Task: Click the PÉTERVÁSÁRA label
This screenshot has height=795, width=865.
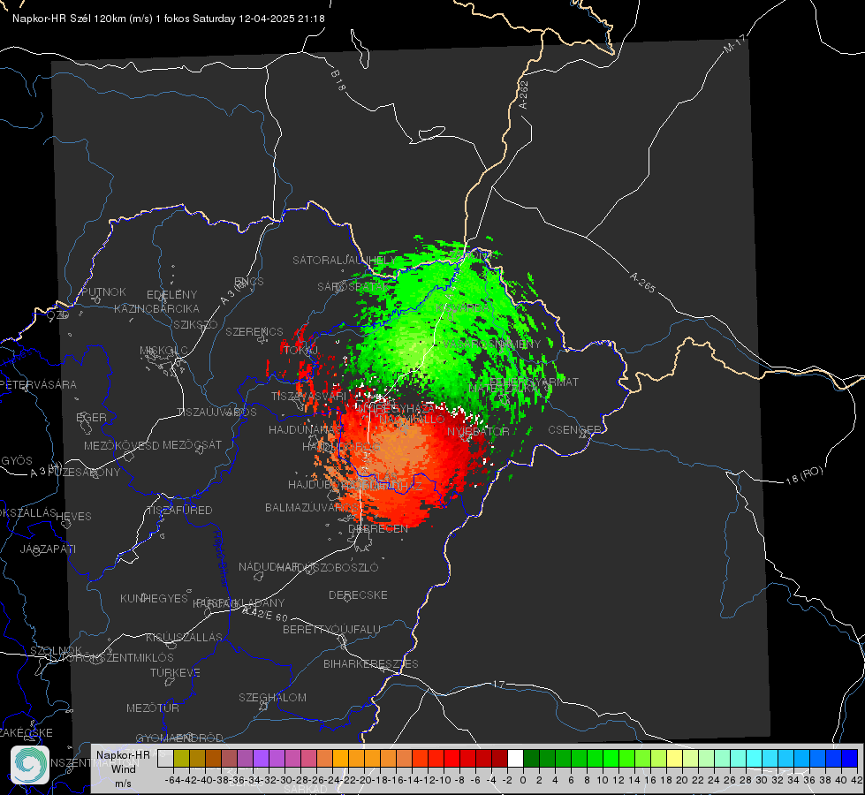Action: (x=38, y=384)
